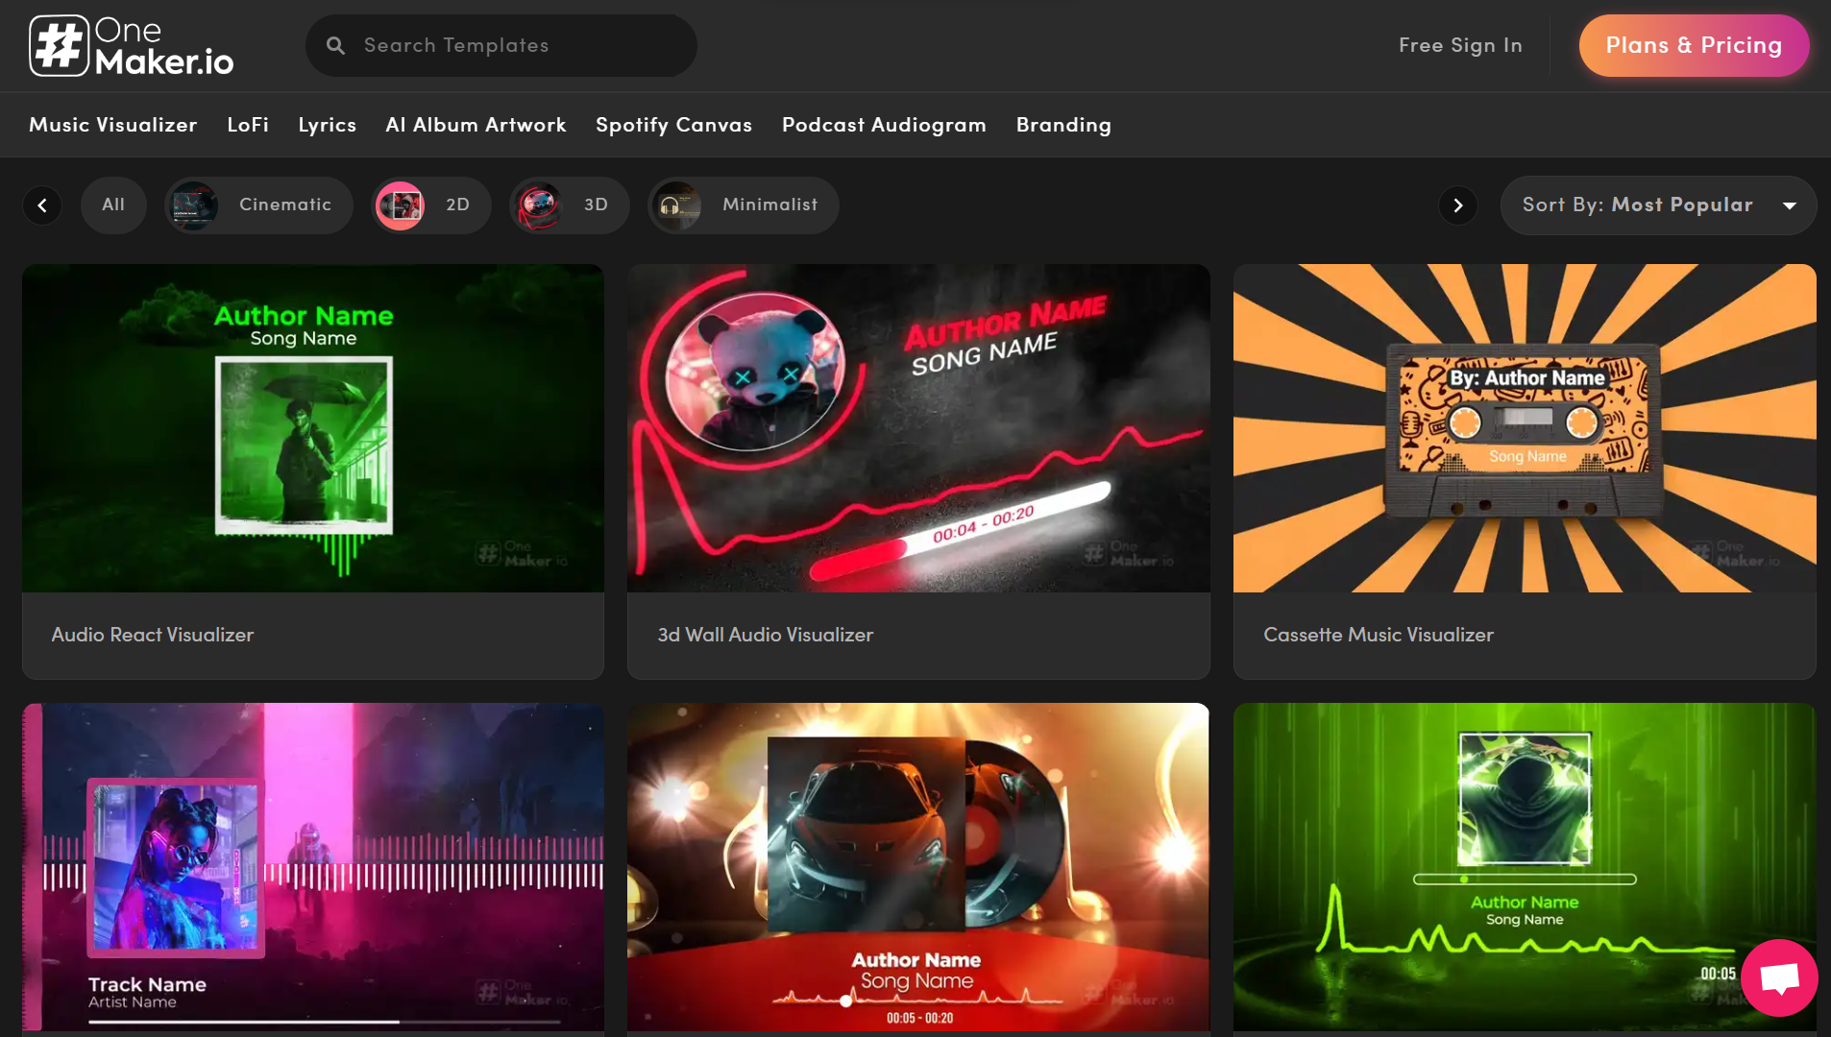Open the AI Album Artwork menu item
Image resolution: width=1831 pixels, height=1037 pixels.
pos(476,125)
